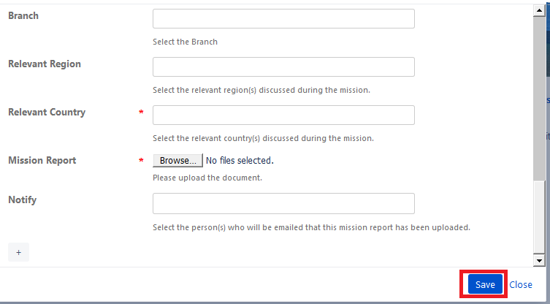Viewport: 550px width, 304px height.
Task: Click the vertical scrollbar thumb
Action: pyautogui.click(x=539, y=99)
